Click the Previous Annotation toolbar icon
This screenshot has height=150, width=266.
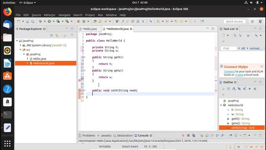[167, 21]
